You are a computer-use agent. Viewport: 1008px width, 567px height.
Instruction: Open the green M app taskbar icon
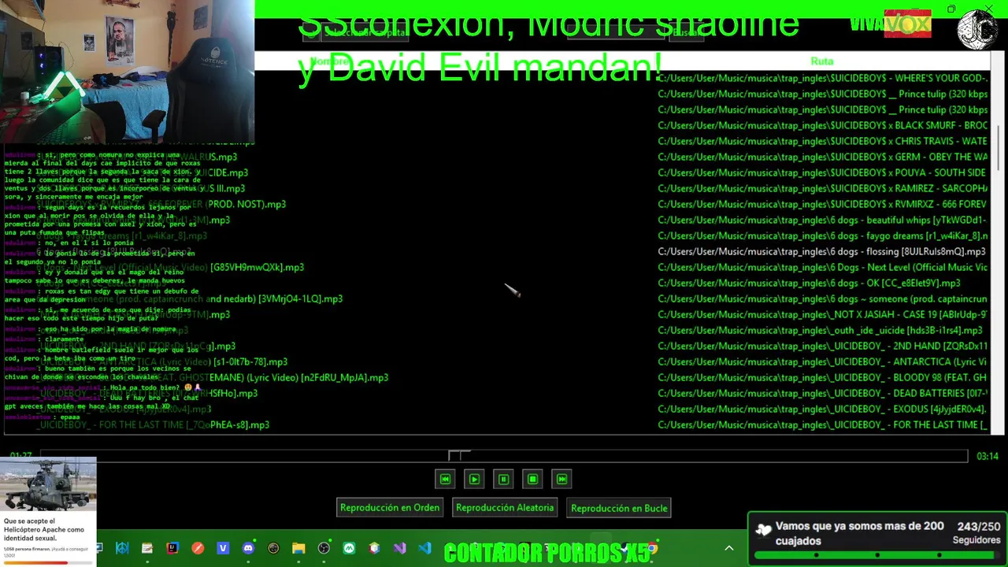point(349,548)
